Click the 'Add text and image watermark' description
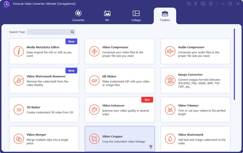Screen dimensions: 243x153 pos(202,142)
